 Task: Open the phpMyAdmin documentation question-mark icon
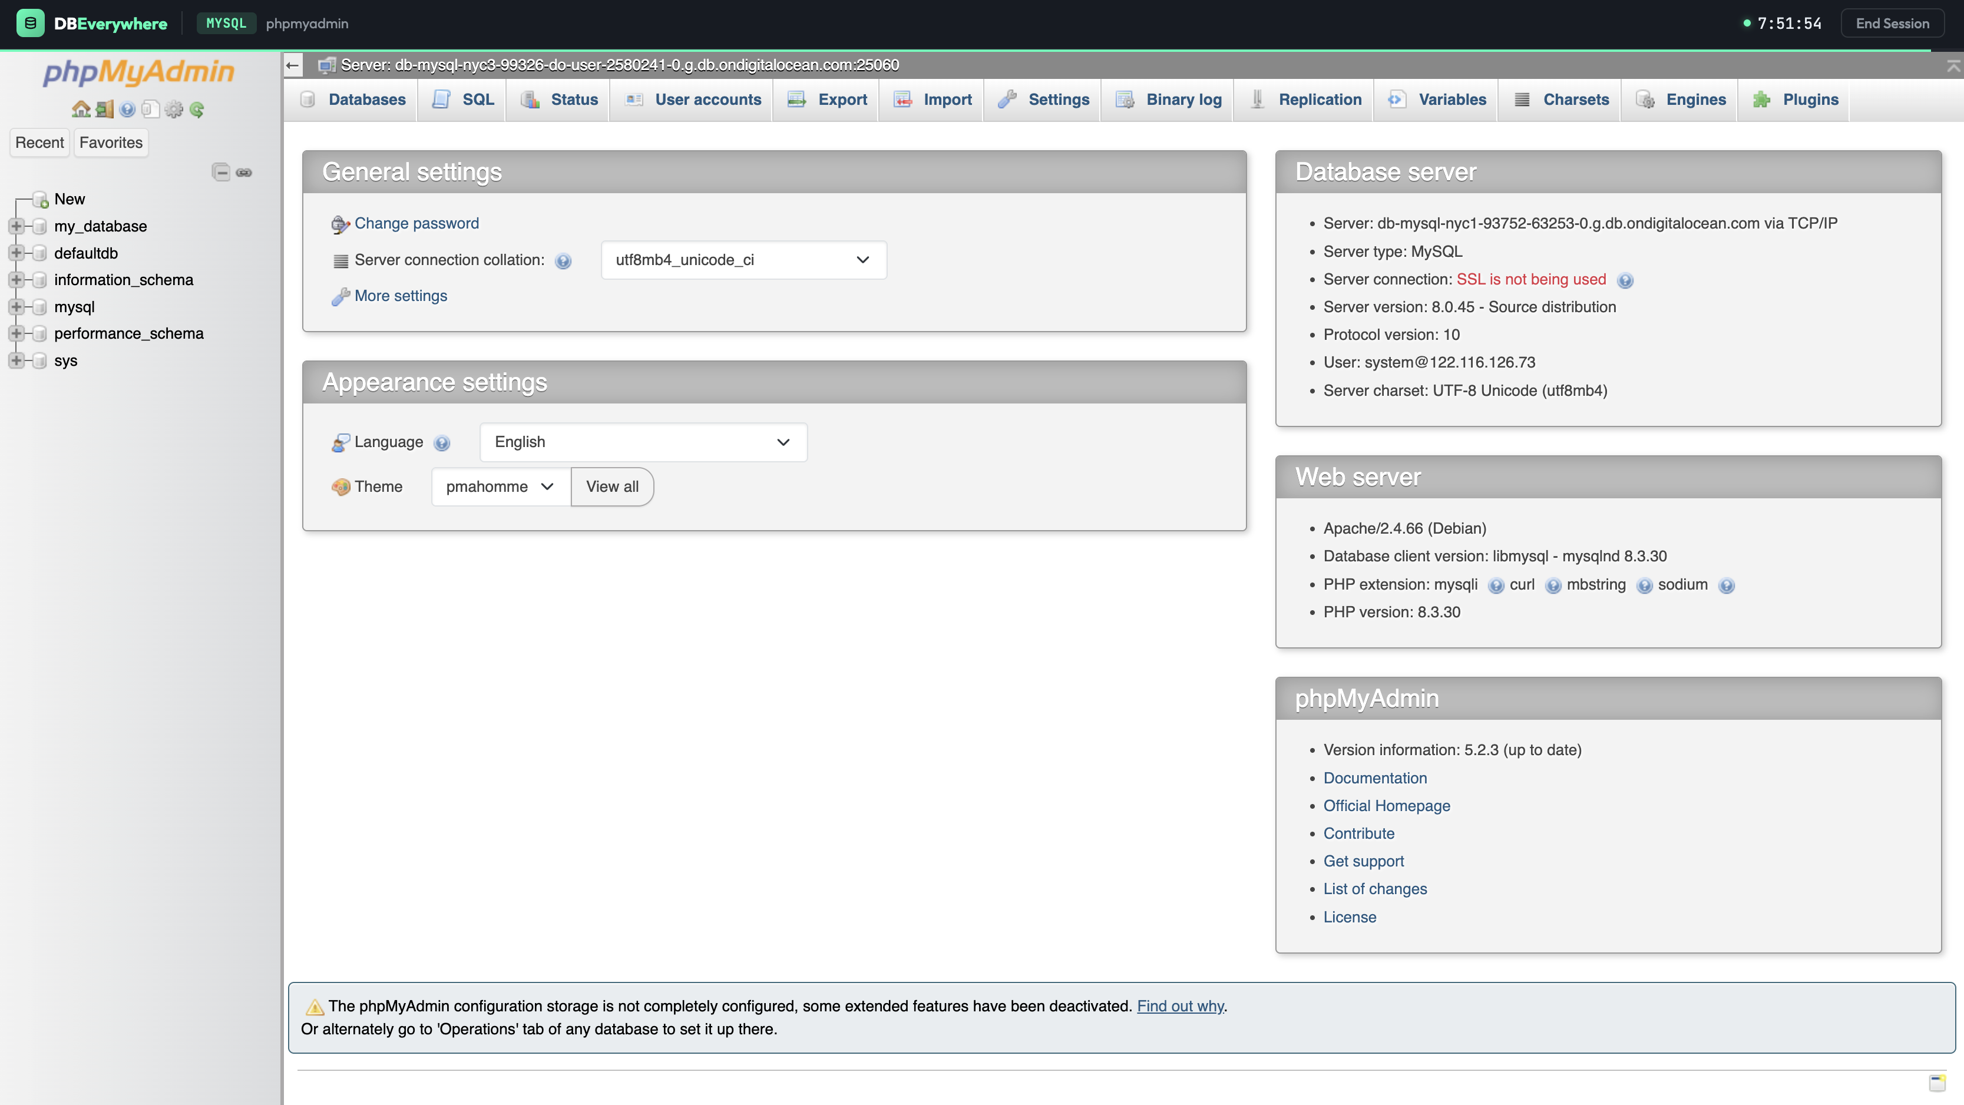[x=127, y=108]
